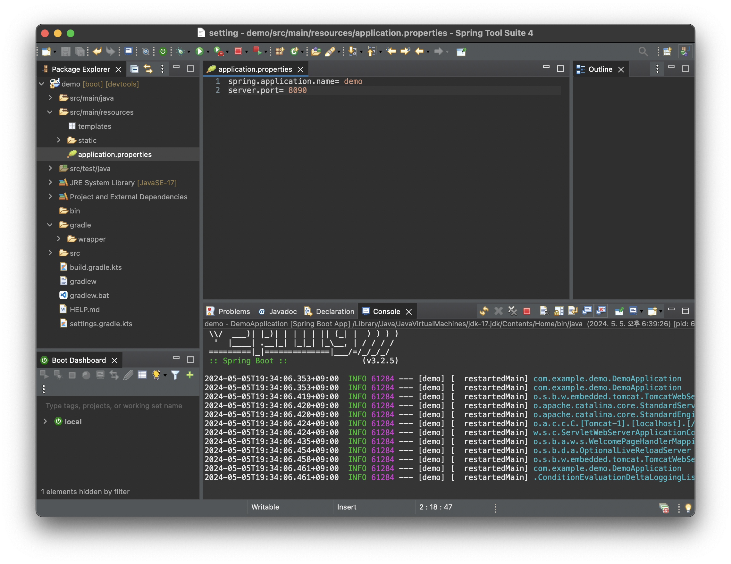Switch to the Declaration tab
The height and width of the screenshot is (564, 731).
pos(329,311)
